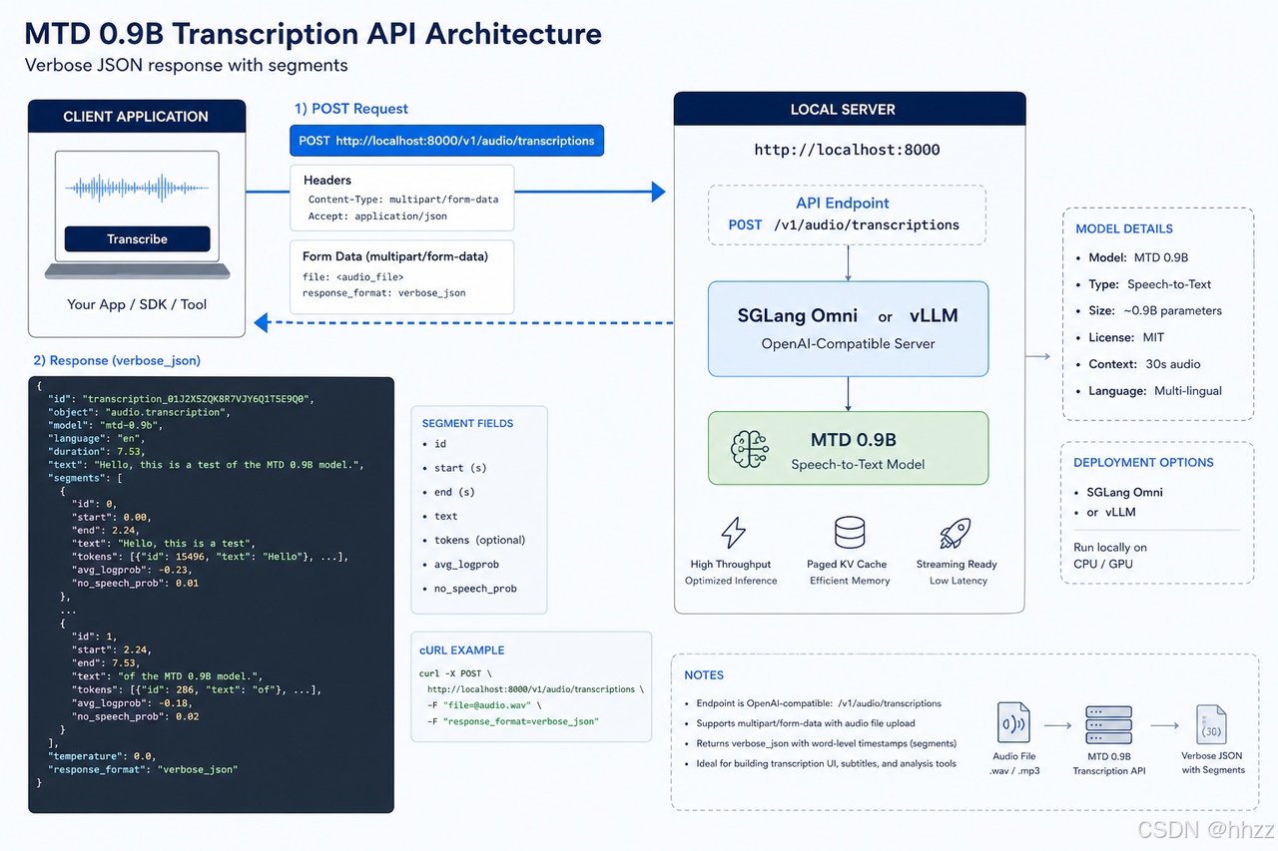Click the note about multipart/form-data audio upload
Image resolution: width=1278 pixels, height=851 pixels.
pos(806,723)
